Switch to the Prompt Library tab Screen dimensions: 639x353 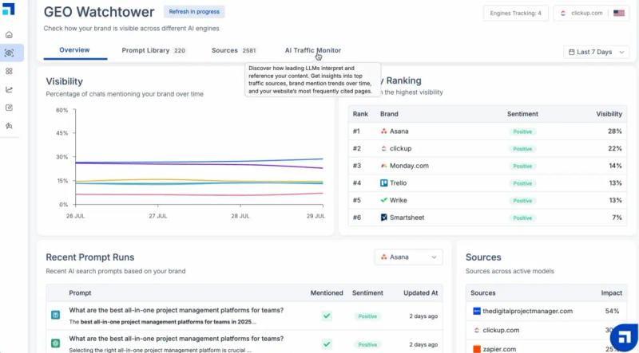(153, 50)
